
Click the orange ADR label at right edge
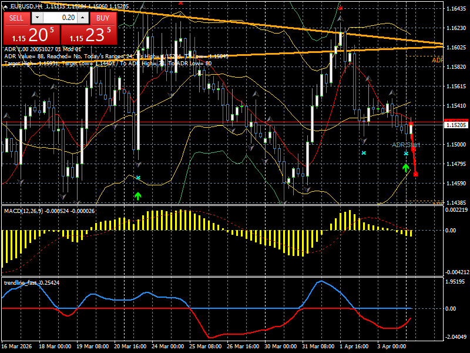437,61
